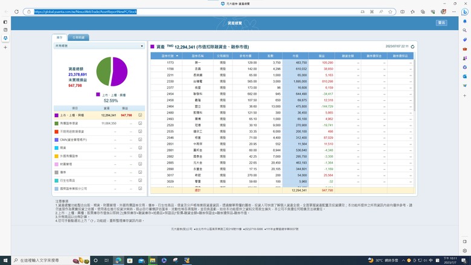Screen dimensions: 471x265
Task: Click the green slice of the pie chart
Action: pos(103,71)
